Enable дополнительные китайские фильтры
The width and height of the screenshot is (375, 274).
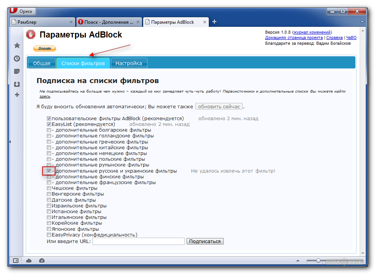[49, 148]
